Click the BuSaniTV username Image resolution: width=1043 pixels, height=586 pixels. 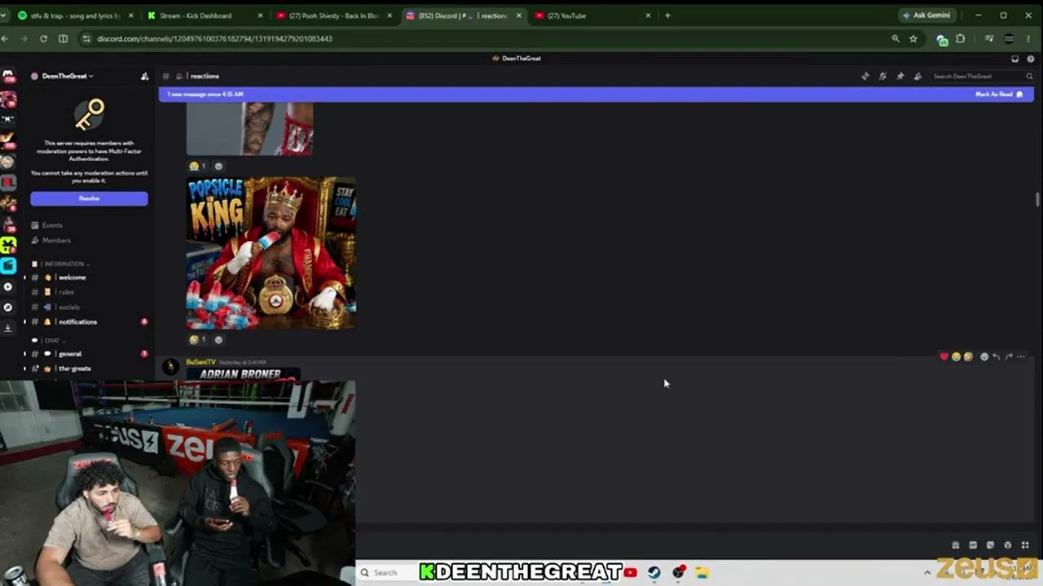click(200, 362)
